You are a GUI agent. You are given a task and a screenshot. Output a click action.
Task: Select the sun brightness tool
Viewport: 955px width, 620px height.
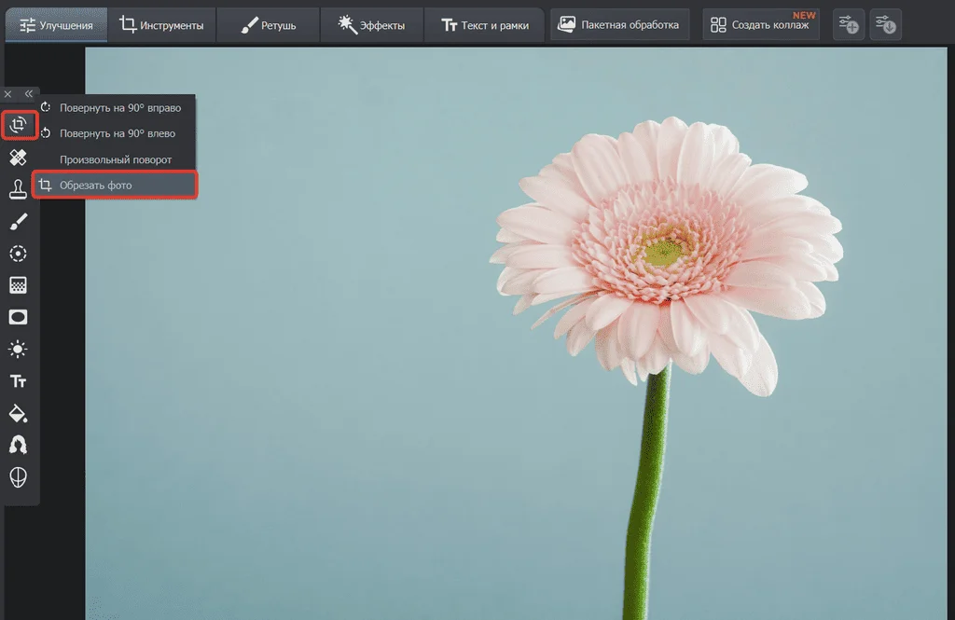pos(19,350)
